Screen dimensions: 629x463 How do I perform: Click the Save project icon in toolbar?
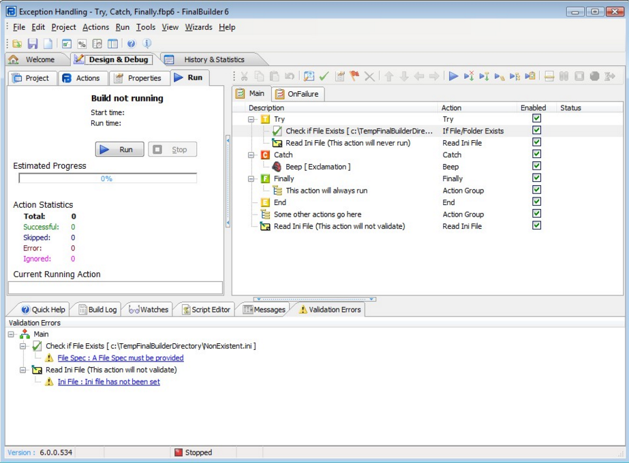pos(33,44)
